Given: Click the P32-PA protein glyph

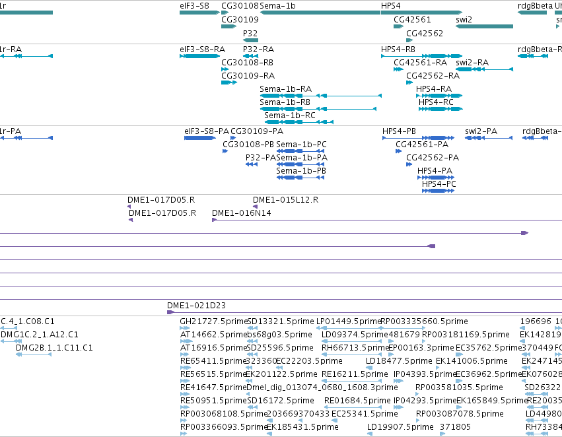Looking at the screenshot, I should tap(252, 164).
